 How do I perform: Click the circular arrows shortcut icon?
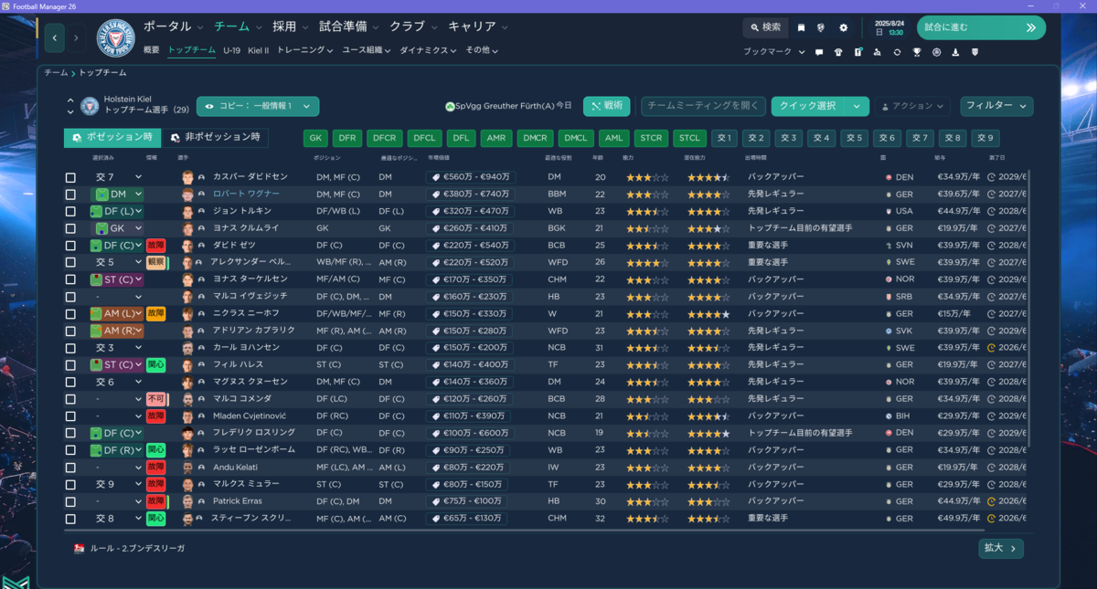(897, 52)
